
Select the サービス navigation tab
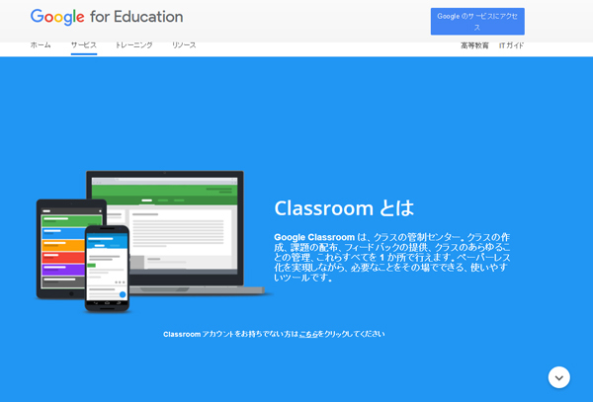(84, 45)
